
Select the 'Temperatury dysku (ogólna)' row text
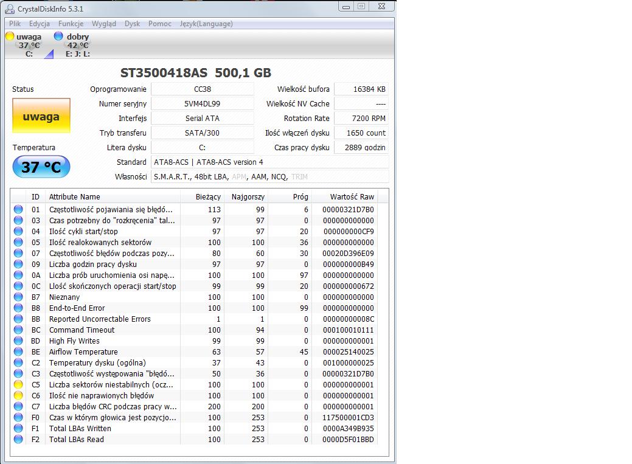97,362
